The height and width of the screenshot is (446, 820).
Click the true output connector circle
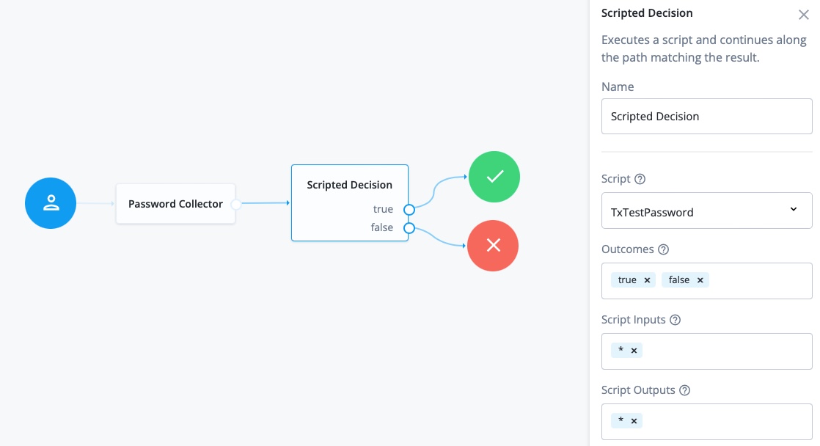[x=409, y=210]
